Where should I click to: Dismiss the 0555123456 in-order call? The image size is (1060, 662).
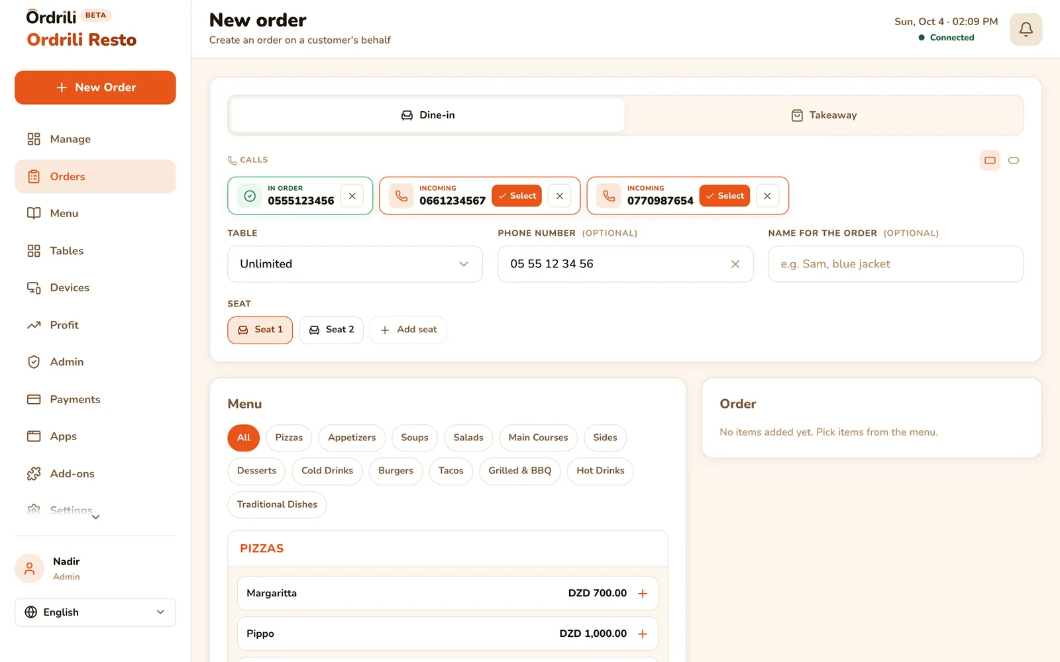(352, 196)
